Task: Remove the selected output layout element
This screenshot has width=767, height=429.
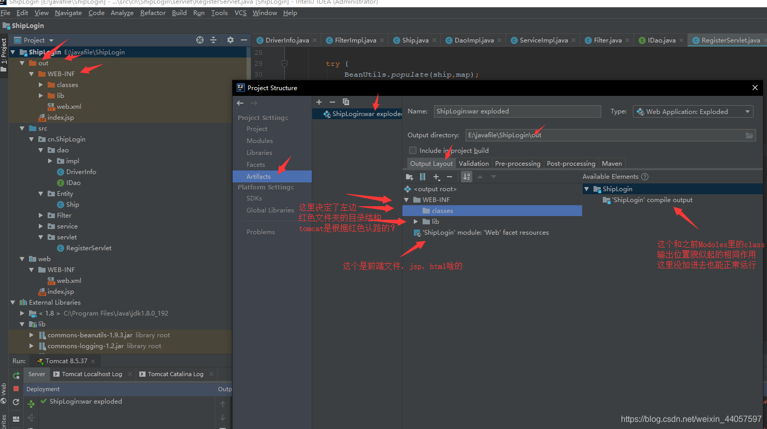Action: coord(450,177)
